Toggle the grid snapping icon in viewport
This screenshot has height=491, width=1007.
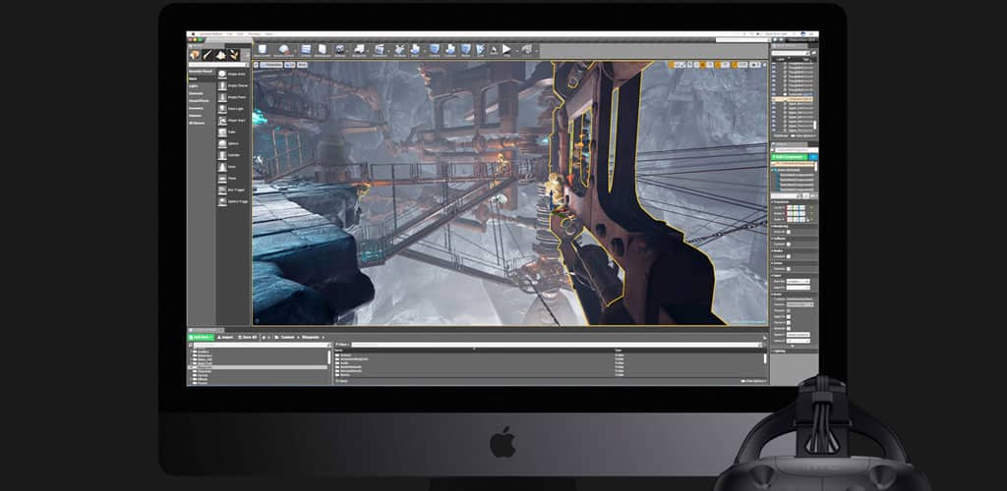click(x=704, y=65)
